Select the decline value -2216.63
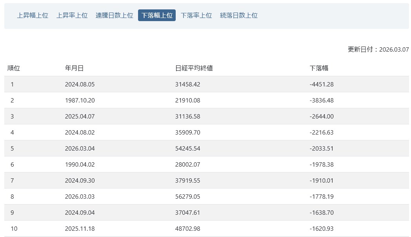411x237 pixels. pyautogui.click(x=321, y=132)
